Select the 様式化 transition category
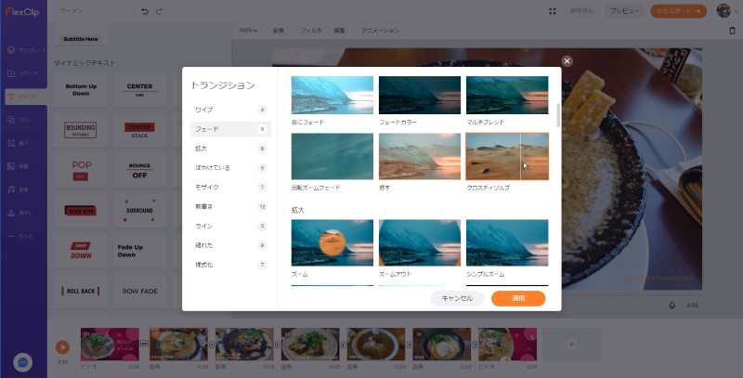743x378 pixels. pyautogui.click(x=230, y=265)
